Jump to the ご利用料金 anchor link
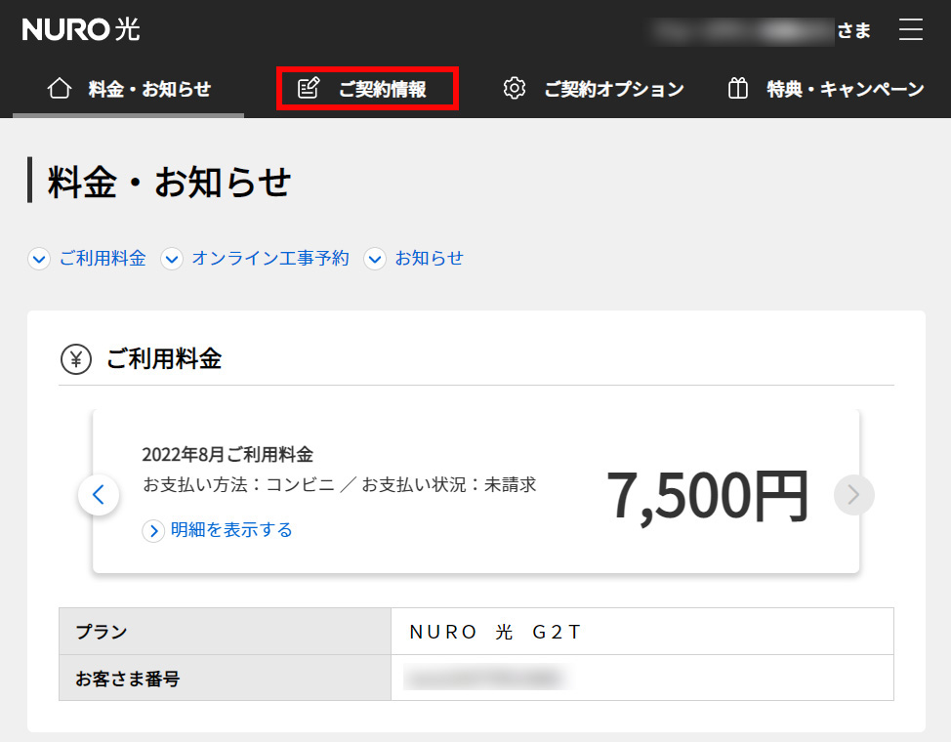This screenshot has width=951, height=742. point(103,259)
